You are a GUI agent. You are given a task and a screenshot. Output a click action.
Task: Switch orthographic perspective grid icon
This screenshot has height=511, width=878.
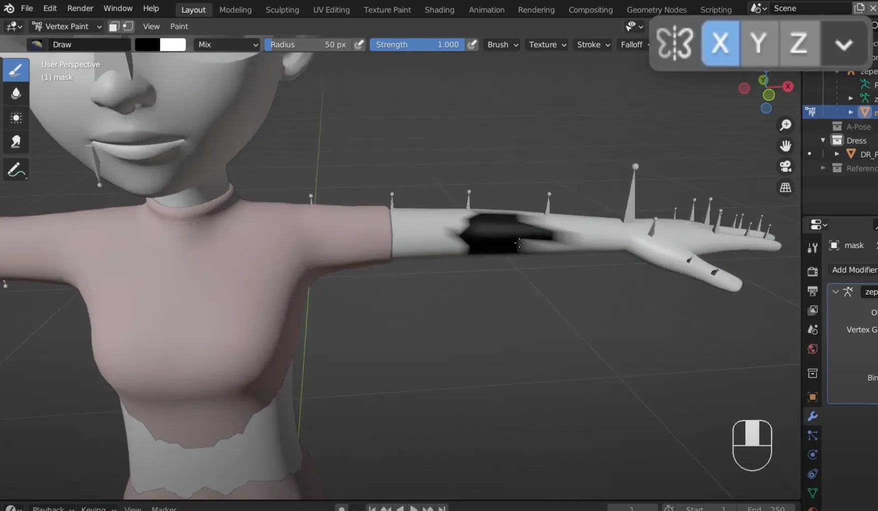(785, 187)
